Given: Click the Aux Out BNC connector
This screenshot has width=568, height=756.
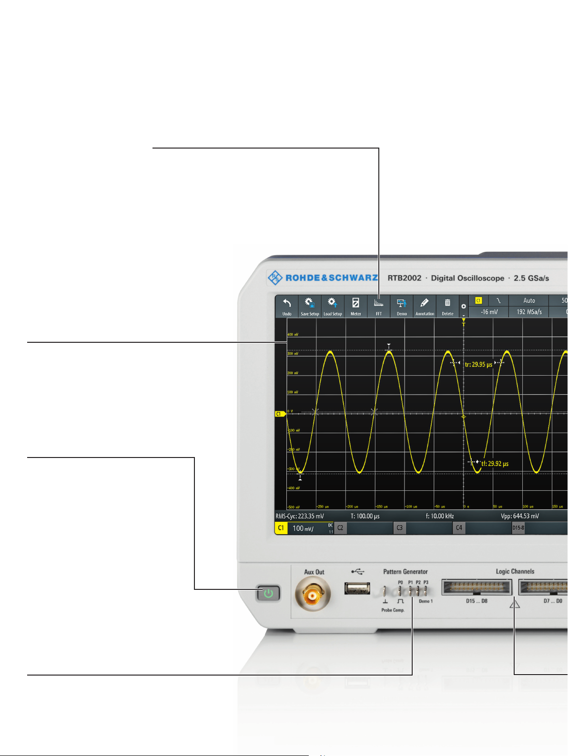Looking at the screenshot, I should click(313, 595).
